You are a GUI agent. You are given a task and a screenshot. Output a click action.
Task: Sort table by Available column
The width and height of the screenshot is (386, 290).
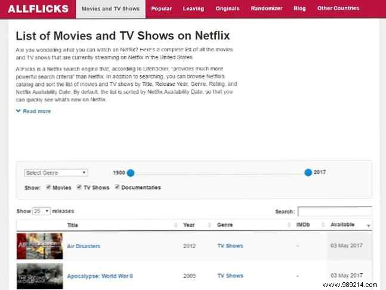(342, 224)
